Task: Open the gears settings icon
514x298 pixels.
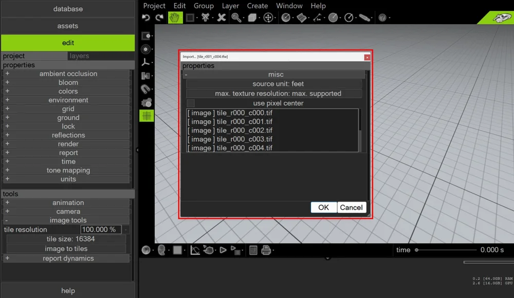Action: 146,103
